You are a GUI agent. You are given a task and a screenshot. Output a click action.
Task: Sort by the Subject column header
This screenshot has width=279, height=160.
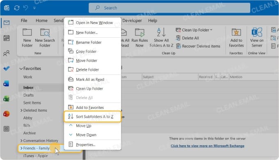[x=170, y=77]
